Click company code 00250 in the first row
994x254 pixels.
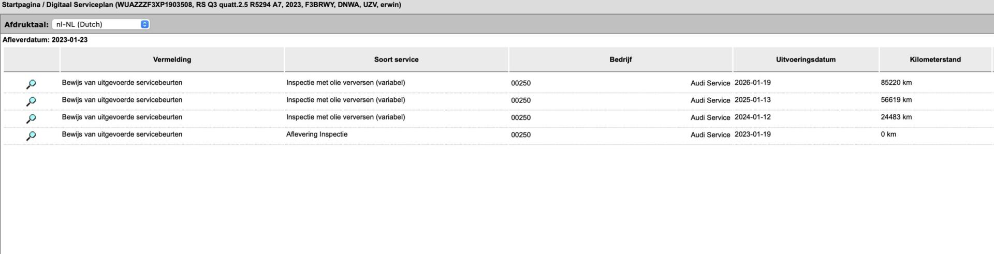coord(521,83)
